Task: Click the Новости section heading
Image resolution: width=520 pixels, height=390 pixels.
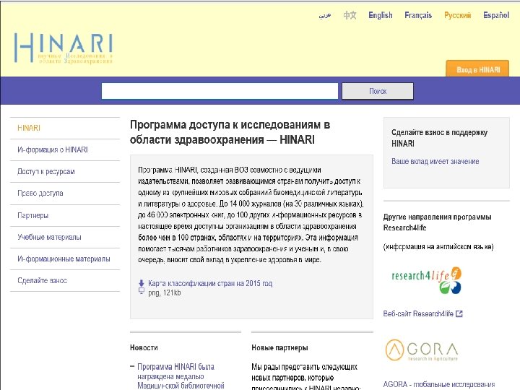Action: point(144,347)
